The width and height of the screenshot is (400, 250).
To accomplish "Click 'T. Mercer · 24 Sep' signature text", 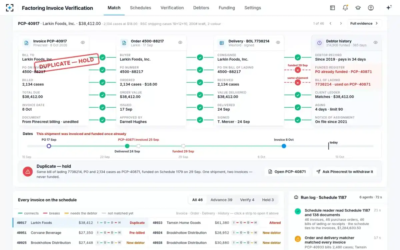I will point(234,122).
